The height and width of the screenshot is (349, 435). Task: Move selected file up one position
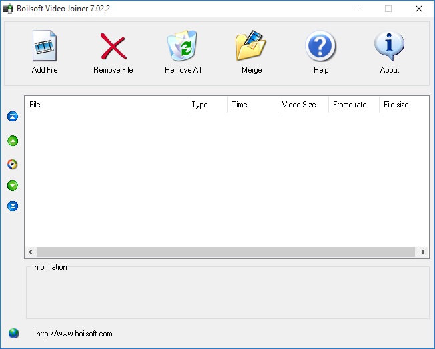click(x=13, y=141)
